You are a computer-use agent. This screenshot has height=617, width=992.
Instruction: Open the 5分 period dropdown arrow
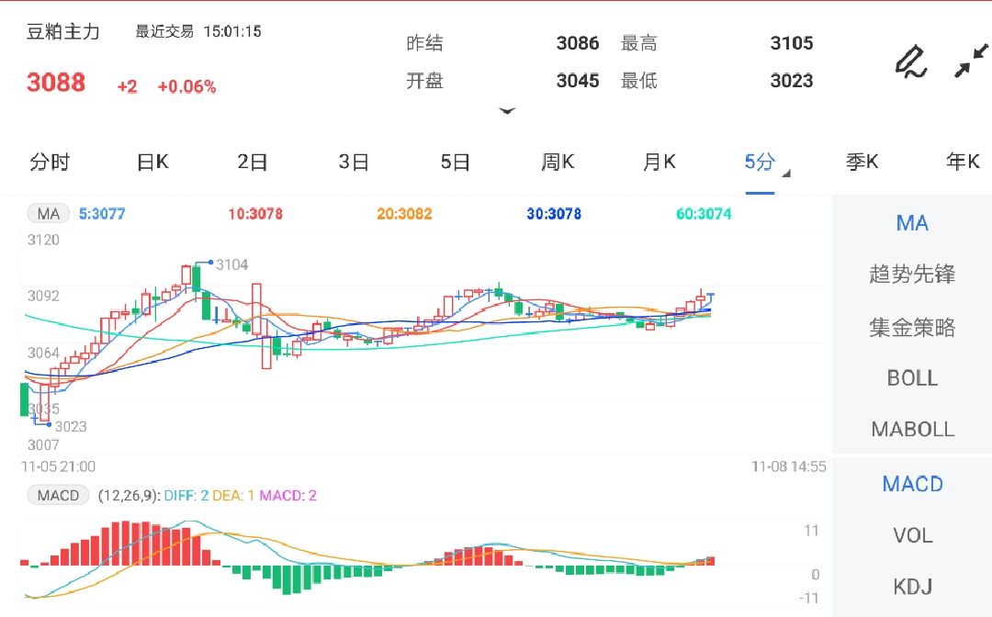[x=786, y=174]
